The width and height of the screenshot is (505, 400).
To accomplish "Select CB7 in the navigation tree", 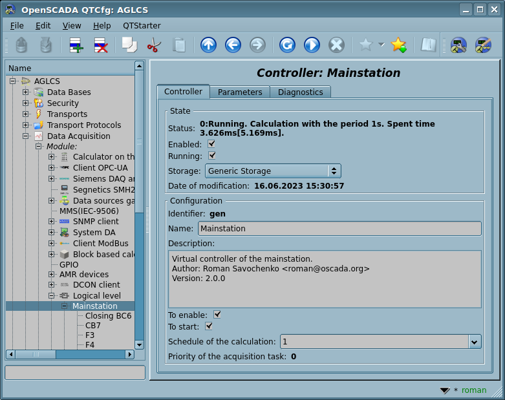I will [x=93, y=326].
